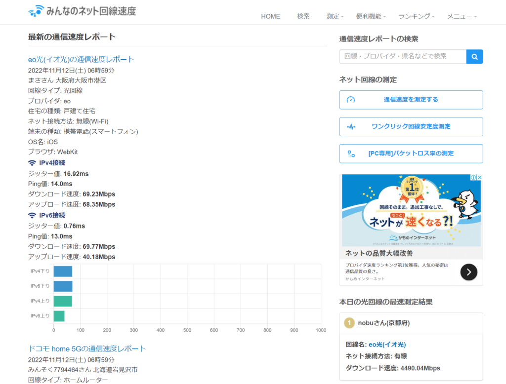This screenshot has width=506, height=384.
Task: Close the ad with the X icon
Action: point(479,177)
